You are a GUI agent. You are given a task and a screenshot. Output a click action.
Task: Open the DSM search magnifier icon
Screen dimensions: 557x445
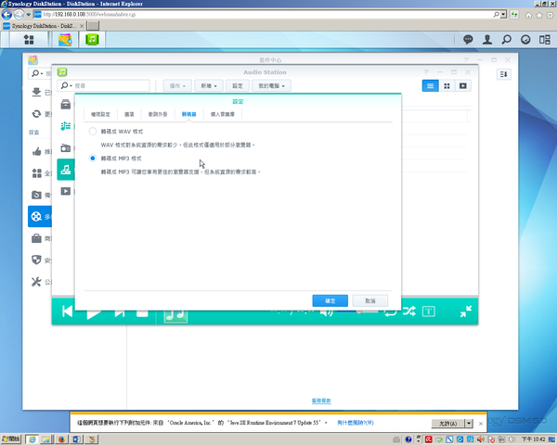509,39
